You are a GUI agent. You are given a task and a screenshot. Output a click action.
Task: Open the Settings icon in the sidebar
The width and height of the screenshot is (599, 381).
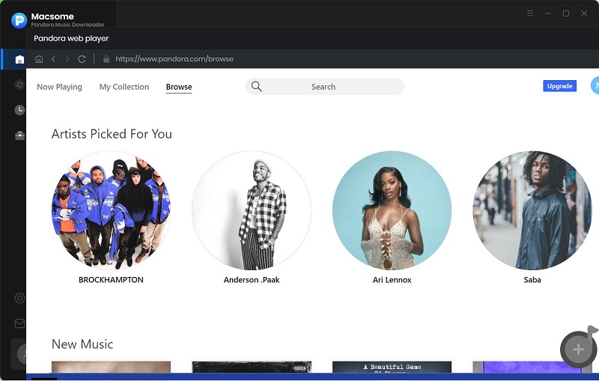[x=19, y=298]
